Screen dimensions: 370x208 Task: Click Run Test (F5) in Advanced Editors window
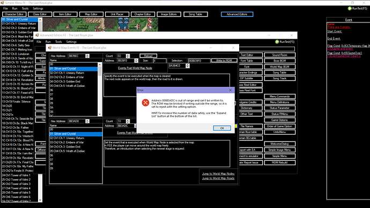pos(285,42)
